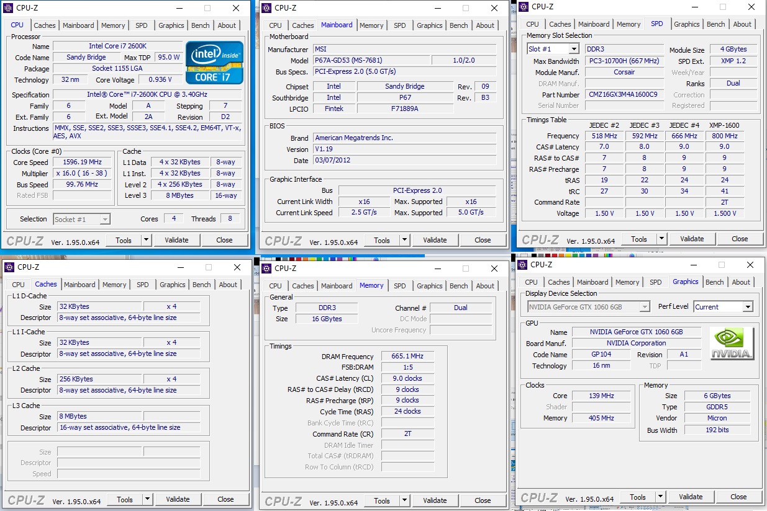
Task: Click the P67A-GD53 (MS-7681) model field
Action: 370,61
